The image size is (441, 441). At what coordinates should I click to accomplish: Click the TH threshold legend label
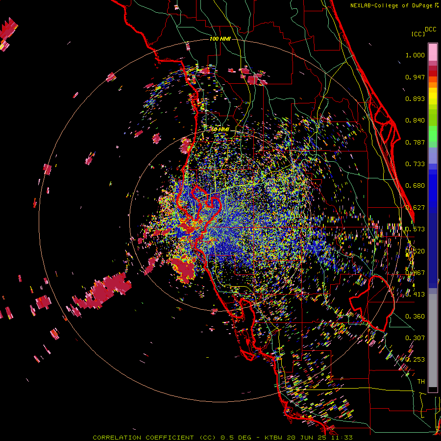421,382
